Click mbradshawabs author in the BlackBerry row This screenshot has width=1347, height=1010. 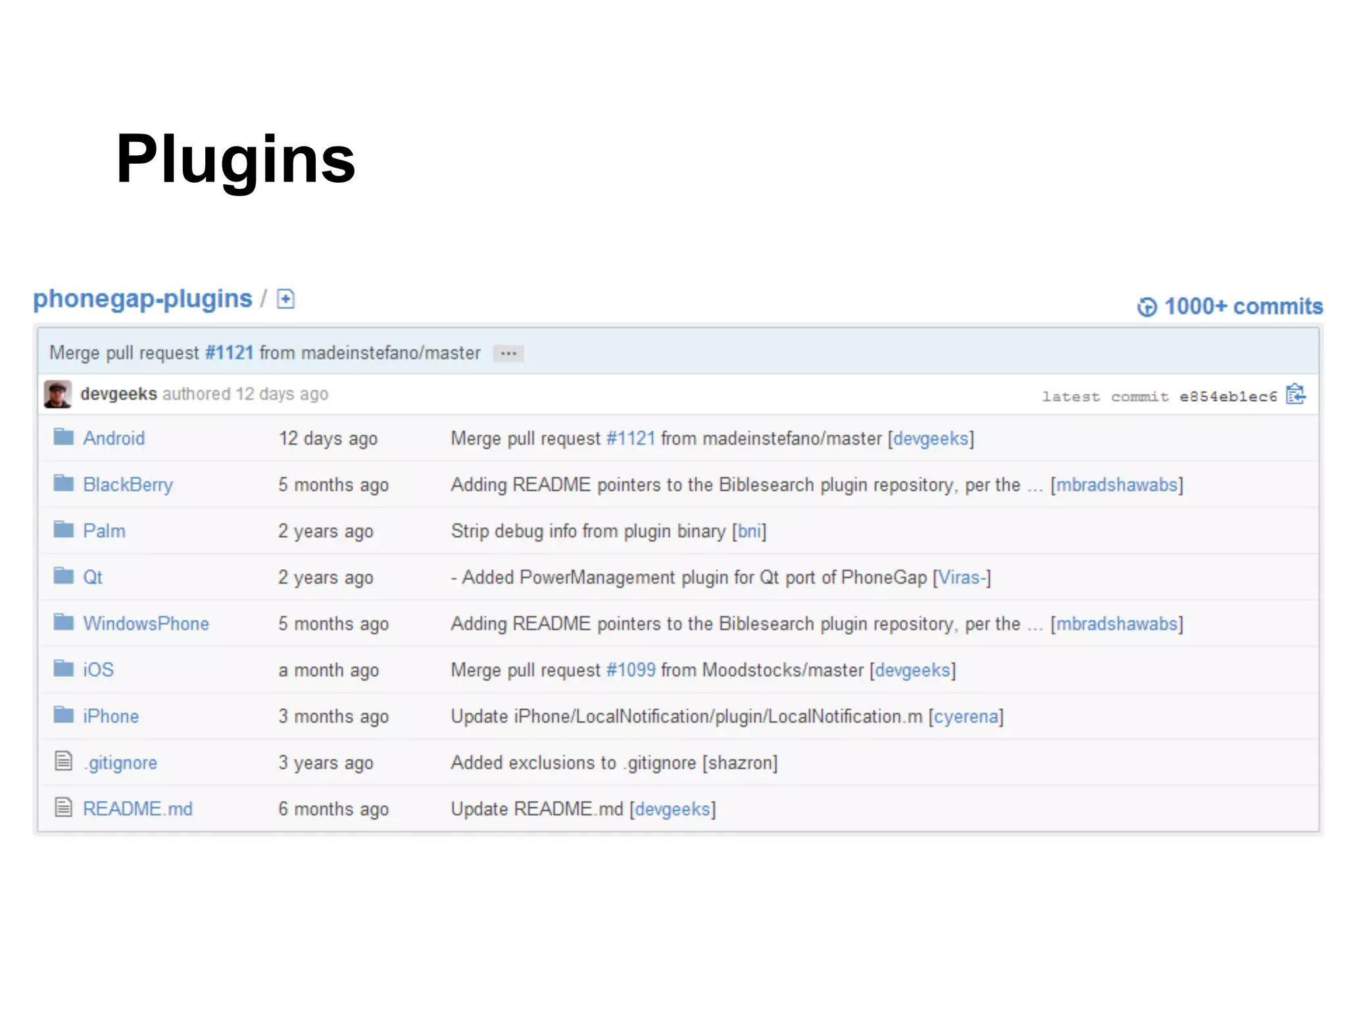[1117, 485]
